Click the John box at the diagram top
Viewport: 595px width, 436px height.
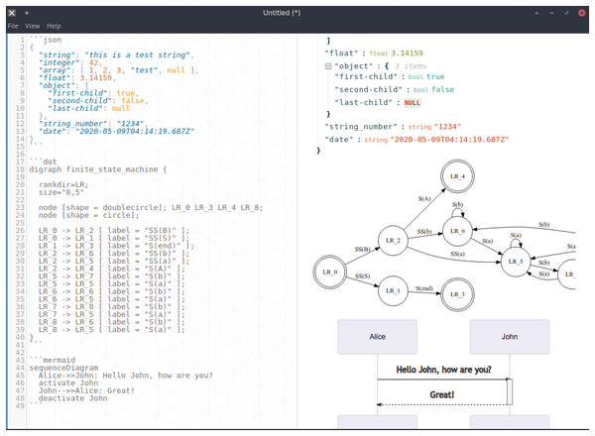(x=510, y=337)
